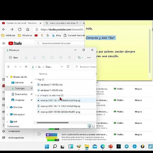The width and height of the screenshot is (153, 153).
Task: Open the Utilidades bookmarks folder
Action: (x=8, y=35)
